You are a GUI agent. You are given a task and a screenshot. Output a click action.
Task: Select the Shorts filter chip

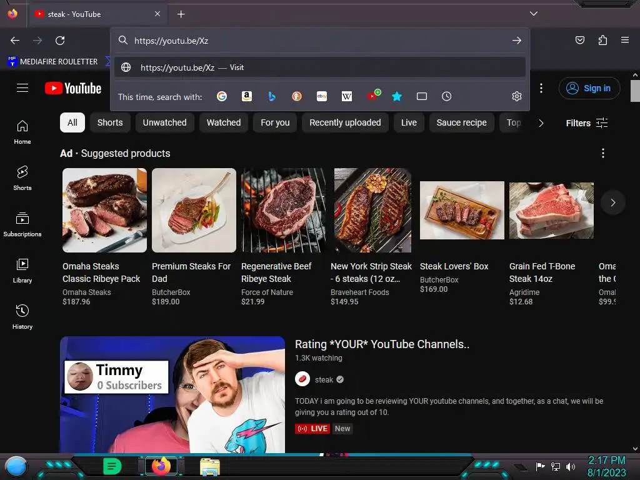(x=110, y=122)
